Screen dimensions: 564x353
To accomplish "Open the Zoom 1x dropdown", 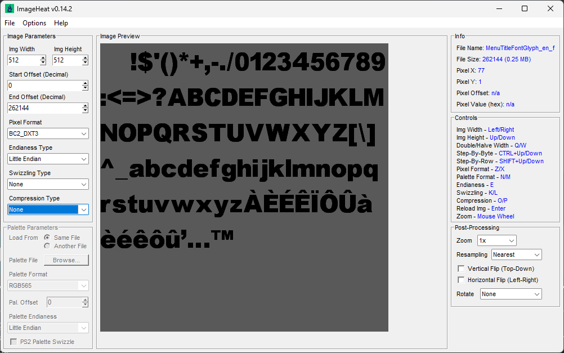I will (497, 240).
